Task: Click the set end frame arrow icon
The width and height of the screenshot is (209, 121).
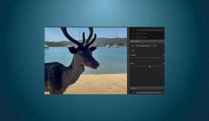Action: (x=145, y=37)
